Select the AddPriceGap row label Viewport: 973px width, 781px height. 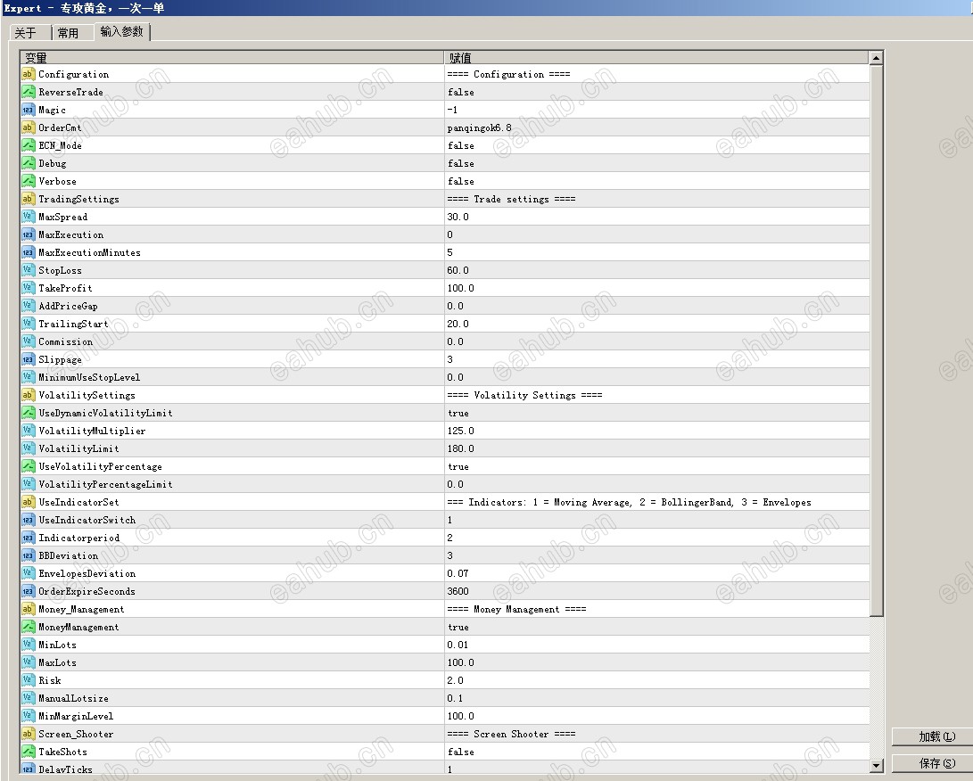[x=69, y=307]
